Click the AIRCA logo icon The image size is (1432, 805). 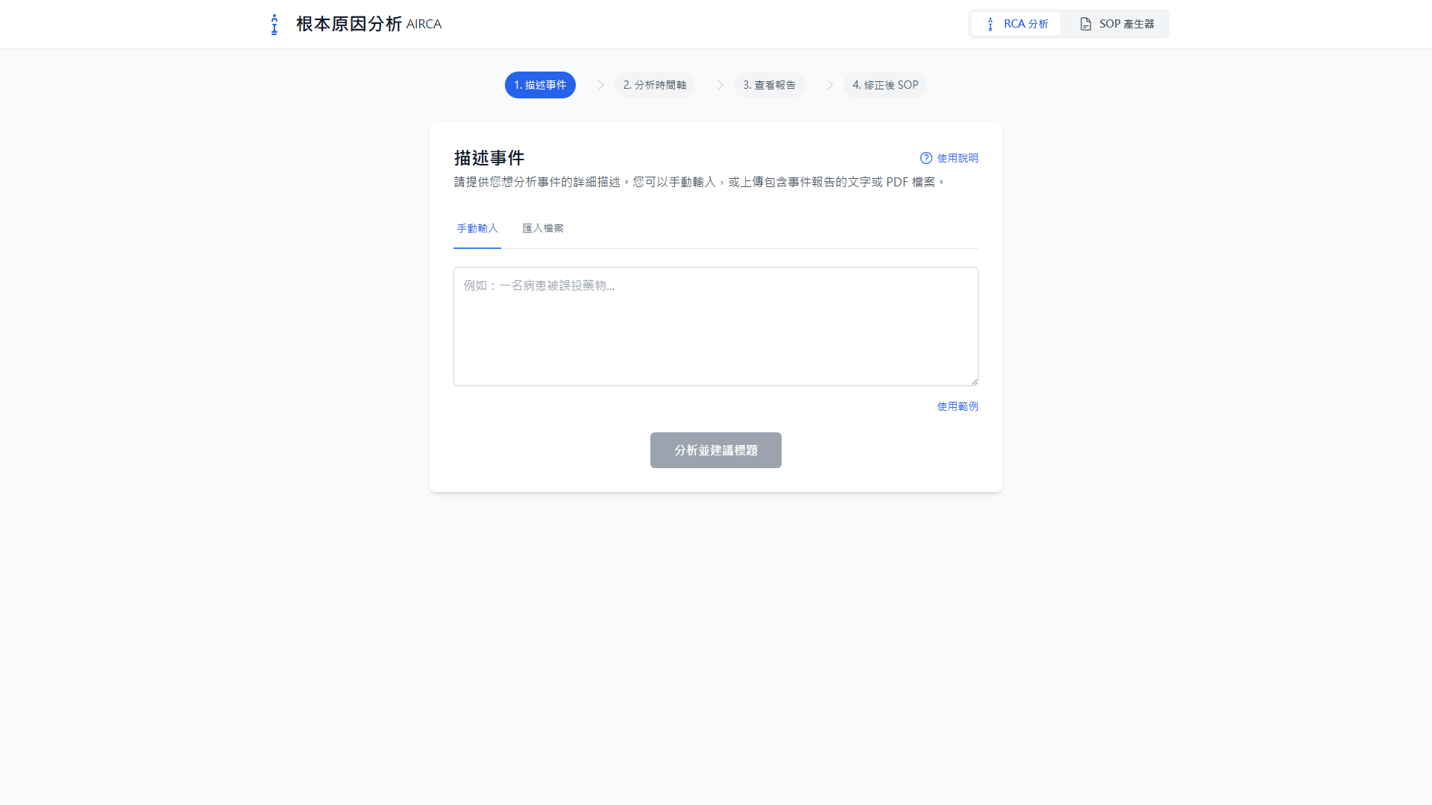point(274,24)
